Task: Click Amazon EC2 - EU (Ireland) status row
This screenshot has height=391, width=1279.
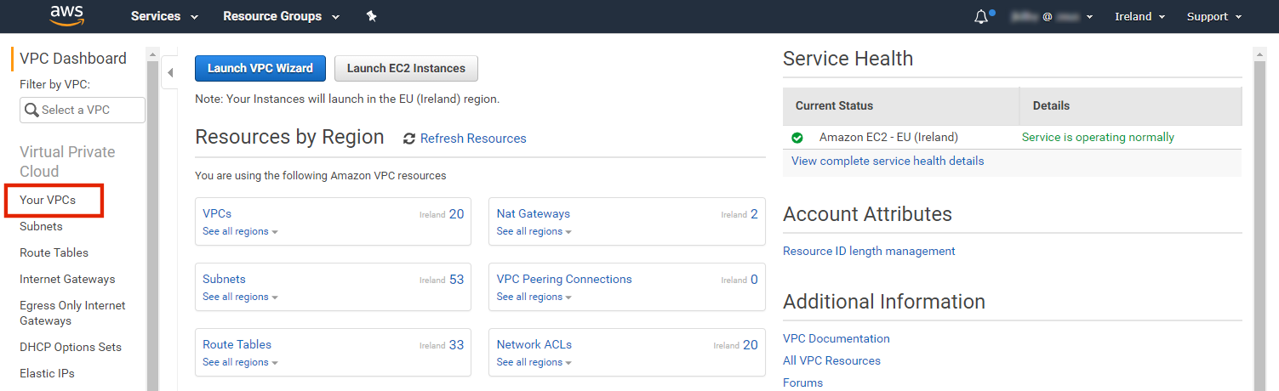Action: coord(1012,138)
